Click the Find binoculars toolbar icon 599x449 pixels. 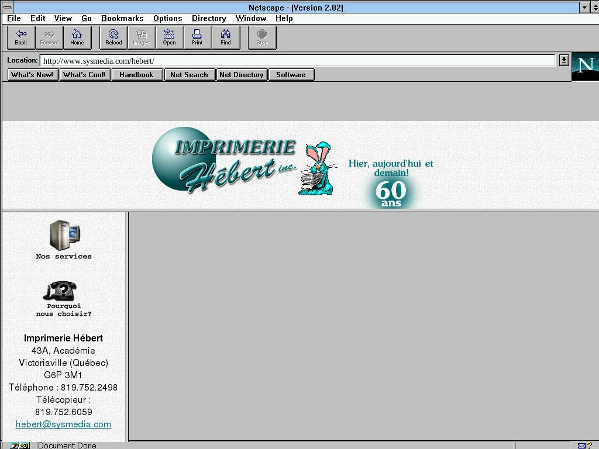point(225,37)
